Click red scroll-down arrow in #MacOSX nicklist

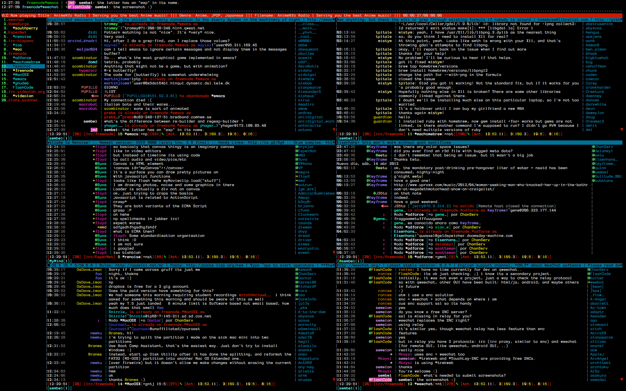334,380
